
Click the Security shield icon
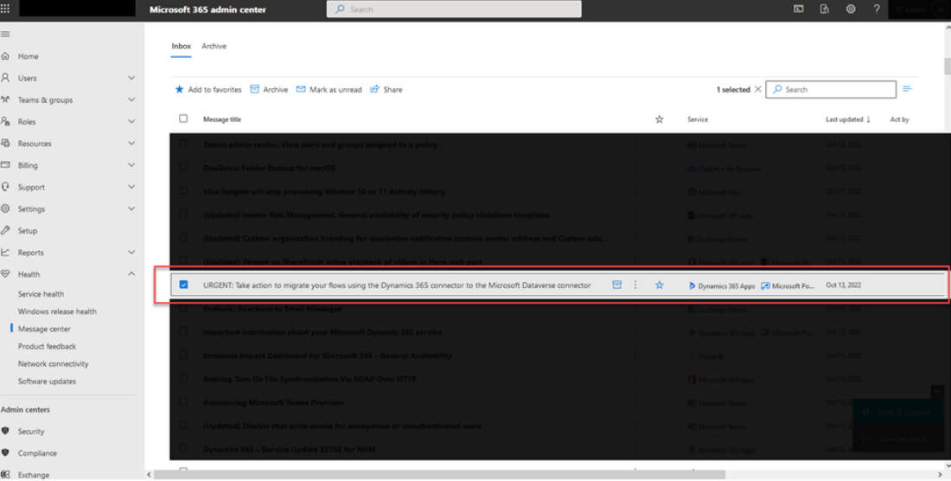5,432
